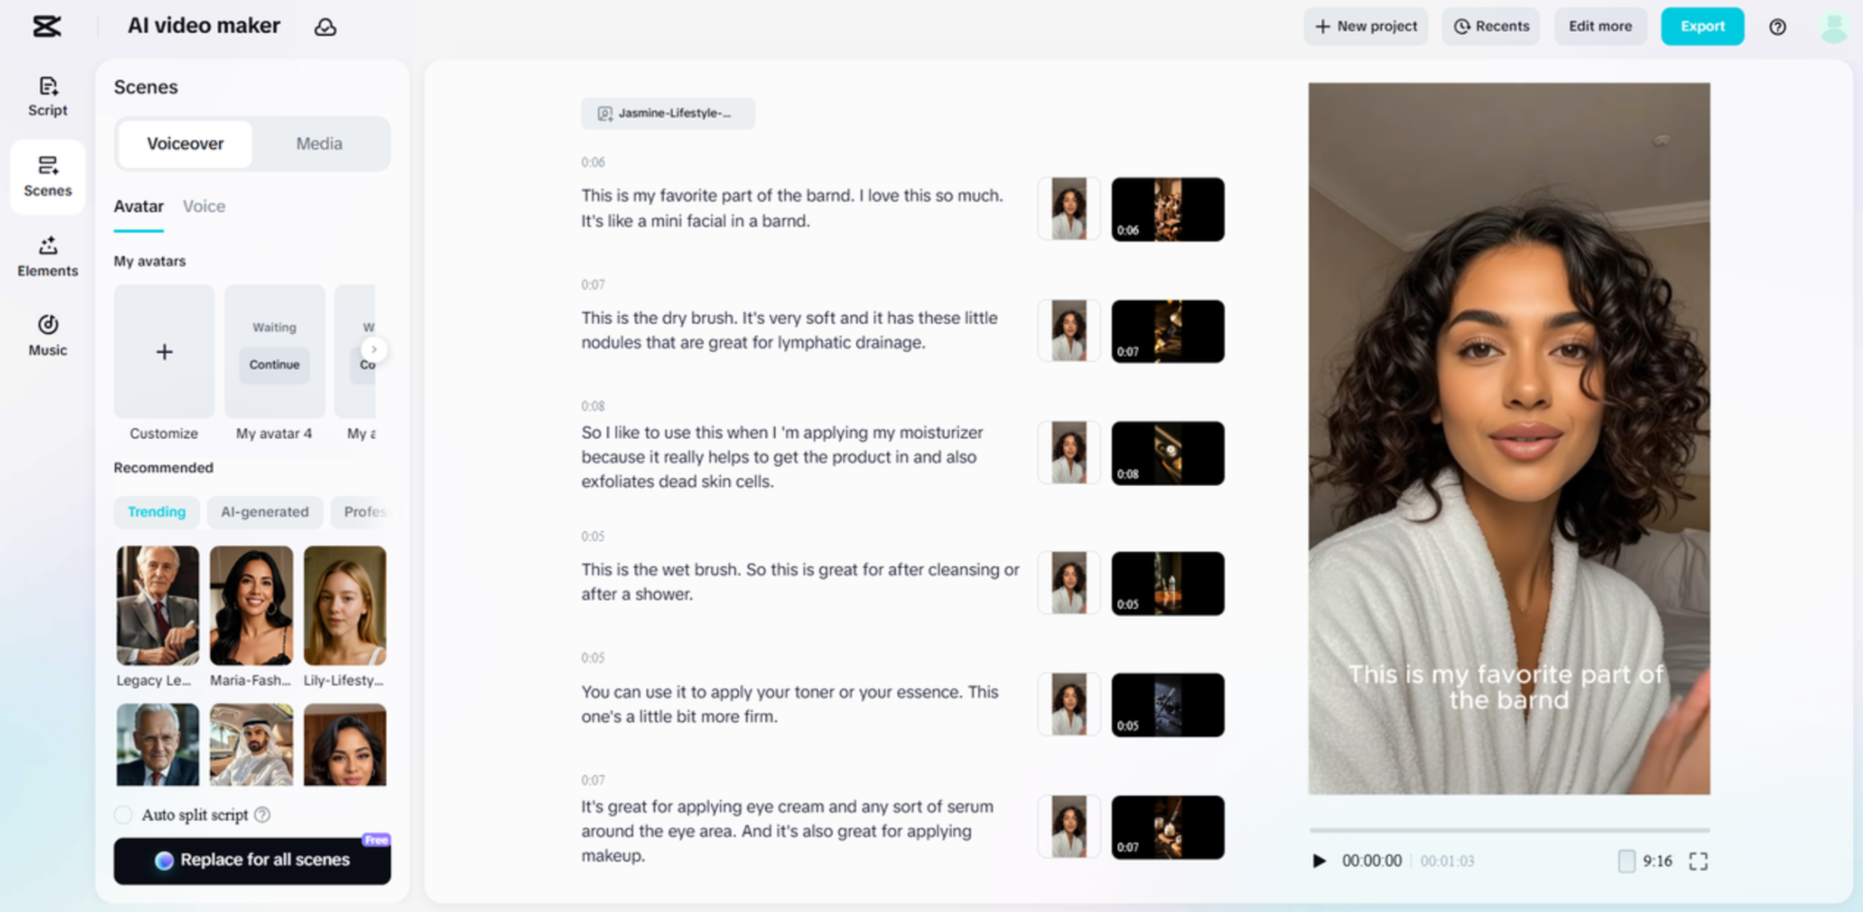This screenshot has width=1863, height=912.
Task: Click the CapCut logo icon
Action: click(46, 26)
